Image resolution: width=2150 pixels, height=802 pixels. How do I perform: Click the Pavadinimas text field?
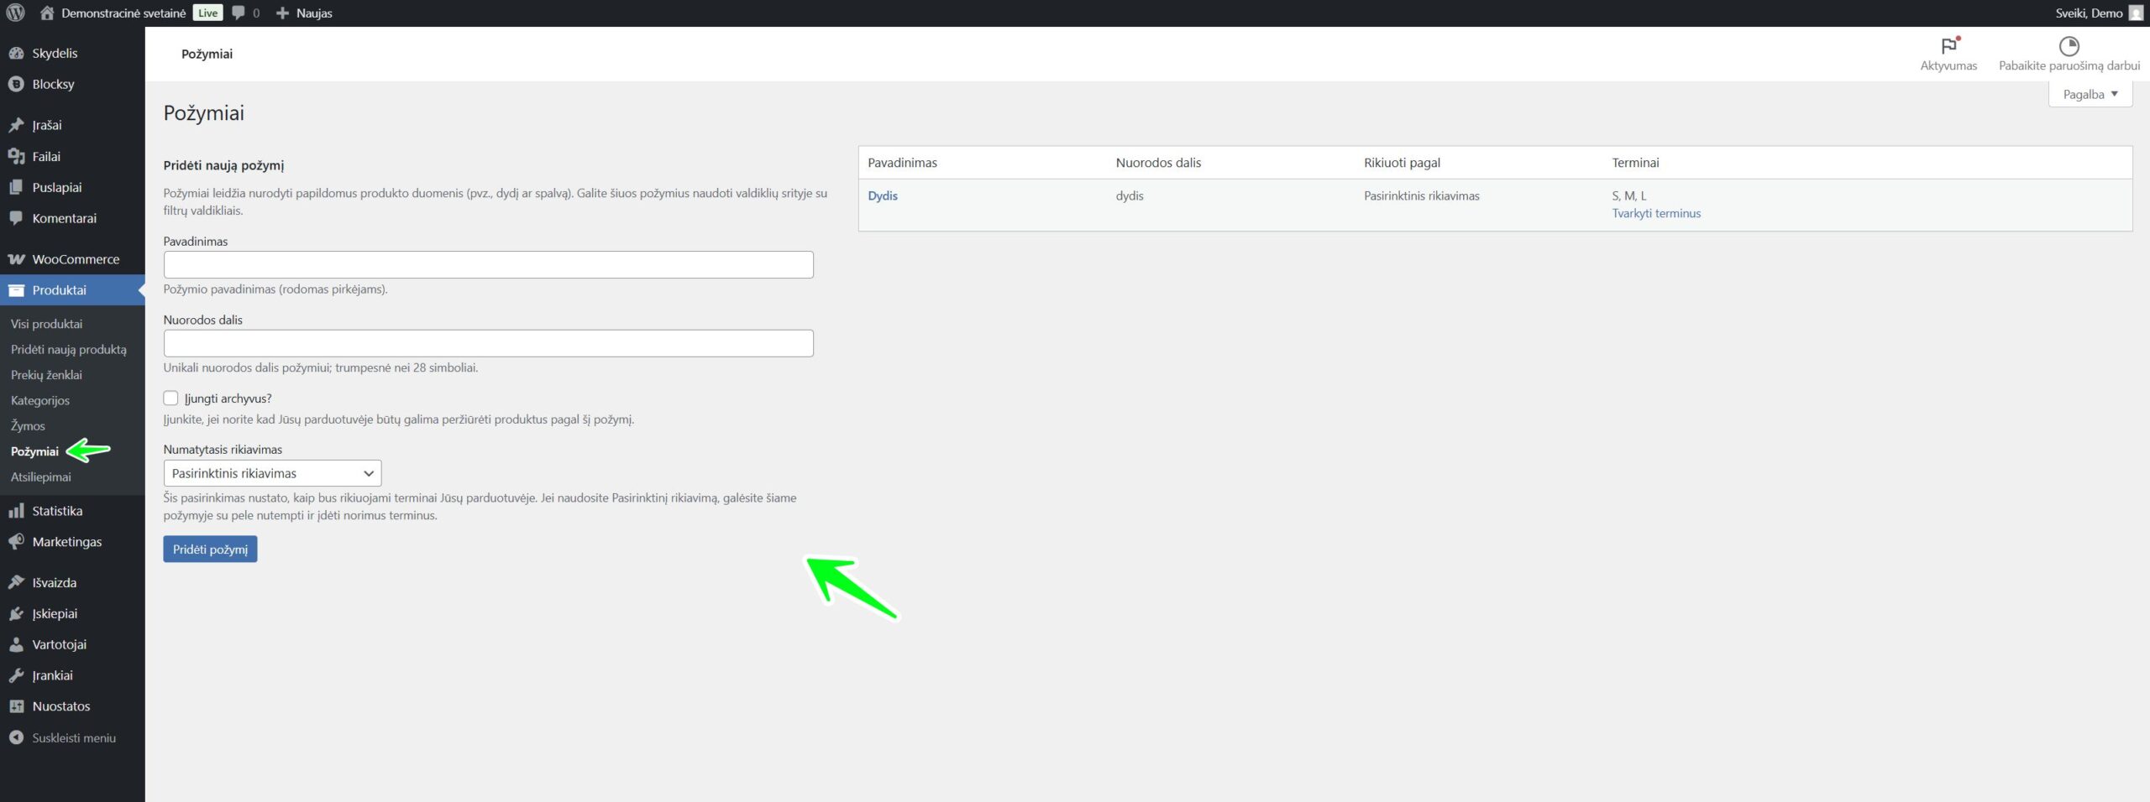pos(488,265)
